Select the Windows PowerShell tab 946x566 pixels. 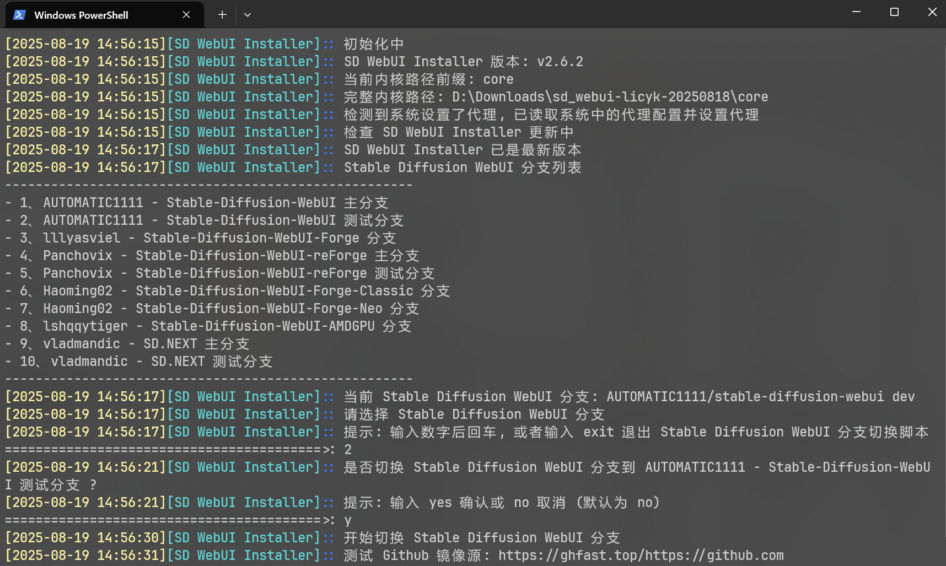pyautogui.click(x=105, y=15)
